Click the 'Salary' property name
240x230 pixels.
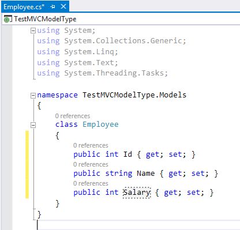click(137, 193)
